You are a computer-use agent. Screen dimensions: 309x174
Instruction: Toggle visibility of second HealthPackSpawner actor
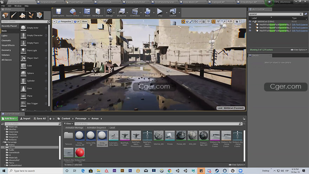click(250, 28)
